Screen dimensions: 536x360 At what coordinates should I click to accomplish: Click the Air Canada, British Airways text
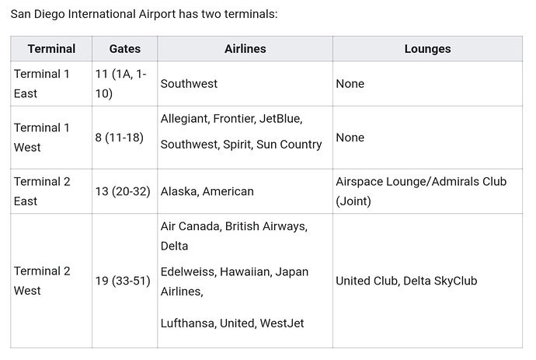pos(234,226)
